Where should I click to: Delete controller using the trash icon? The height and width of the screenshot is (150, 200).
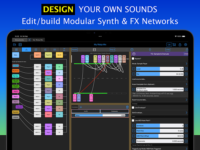pyautogui.click(x=127, y=107)
